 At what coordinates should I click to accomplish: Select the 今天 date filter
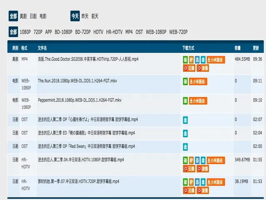(75, 16)
